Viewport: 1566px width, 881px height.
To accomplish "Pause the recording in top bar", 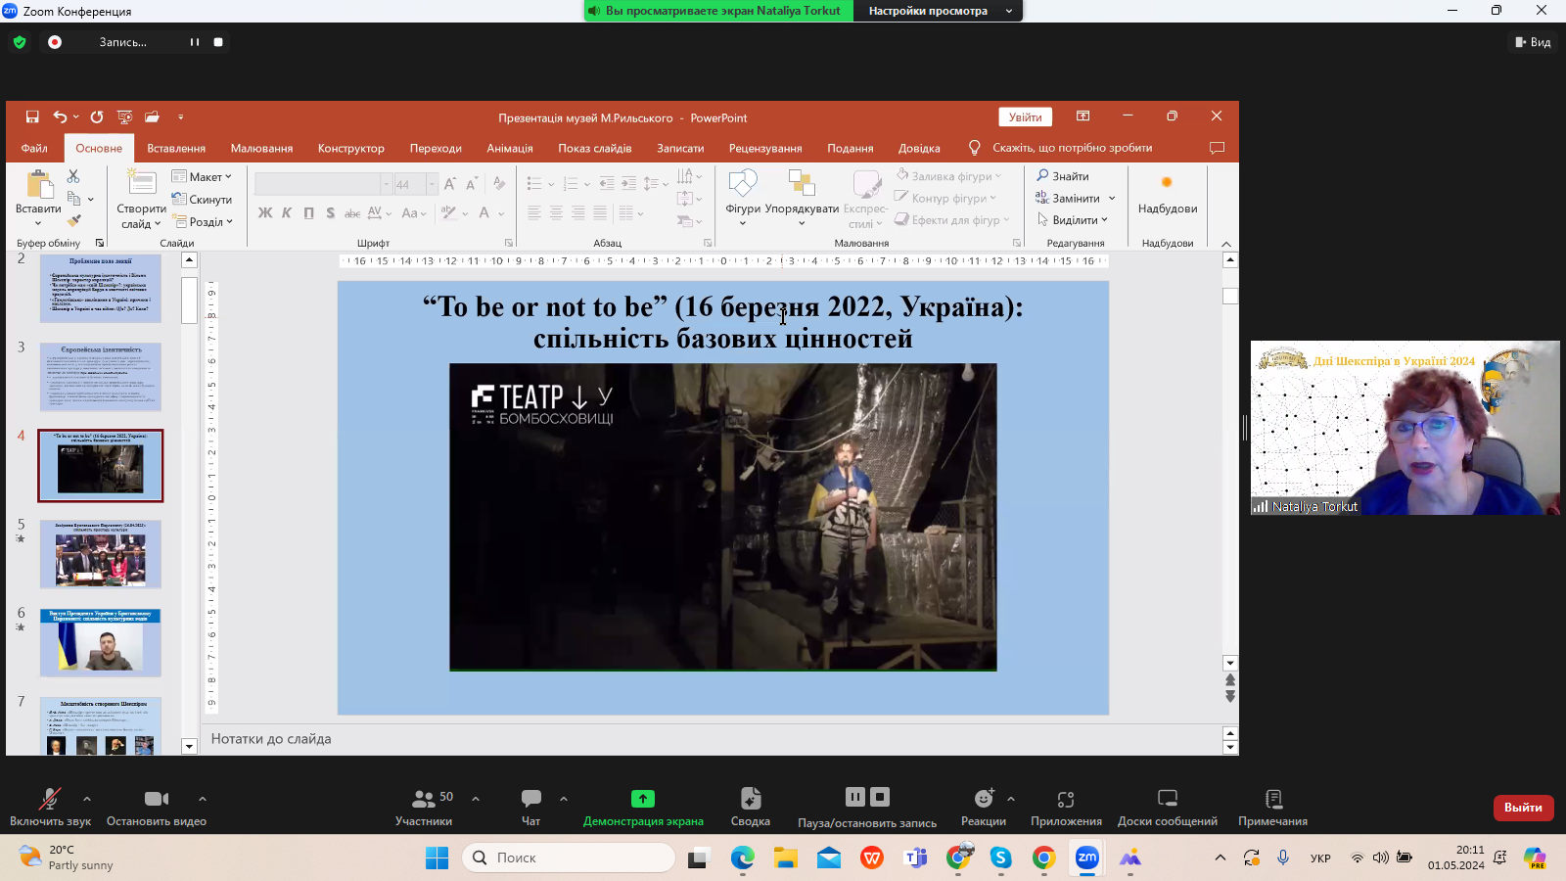I will coord(195,42).
